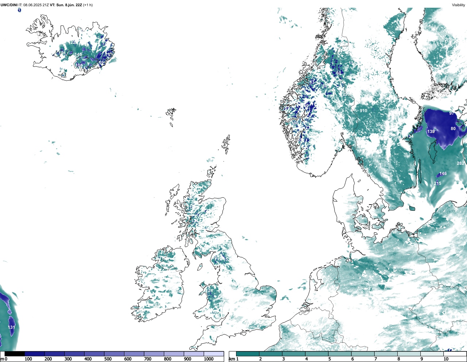This screenshot has height=362, width=467.
Task: Click the 1–2 km dark teal swatch
Action: [x=248, y=354]
